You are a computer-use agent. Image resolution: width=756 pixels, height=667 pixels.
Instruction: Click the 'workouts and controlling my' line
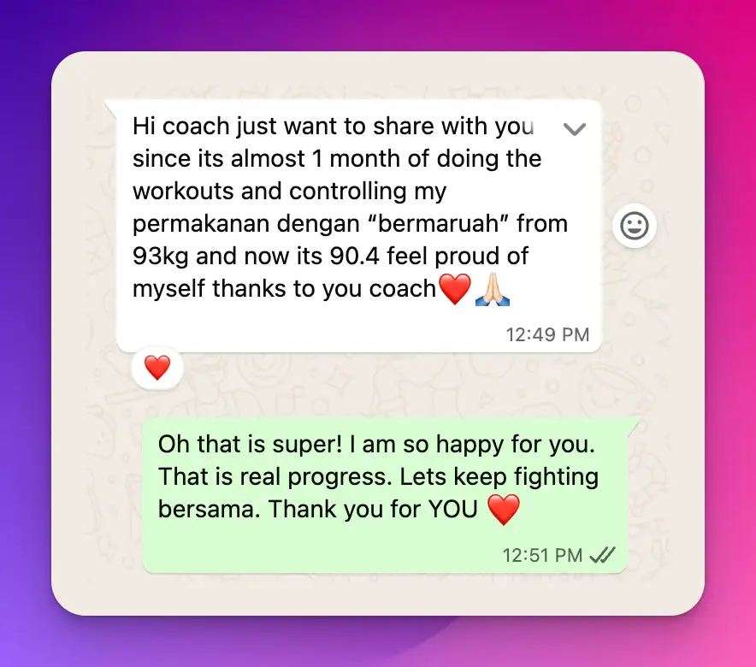tap(289, 192)
